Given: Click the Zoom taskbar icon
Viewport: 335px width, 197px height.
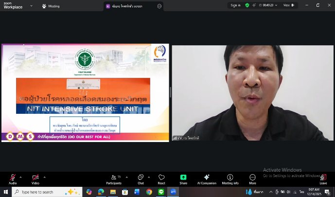Looking at the screenshot, I should tap(173, 192).
